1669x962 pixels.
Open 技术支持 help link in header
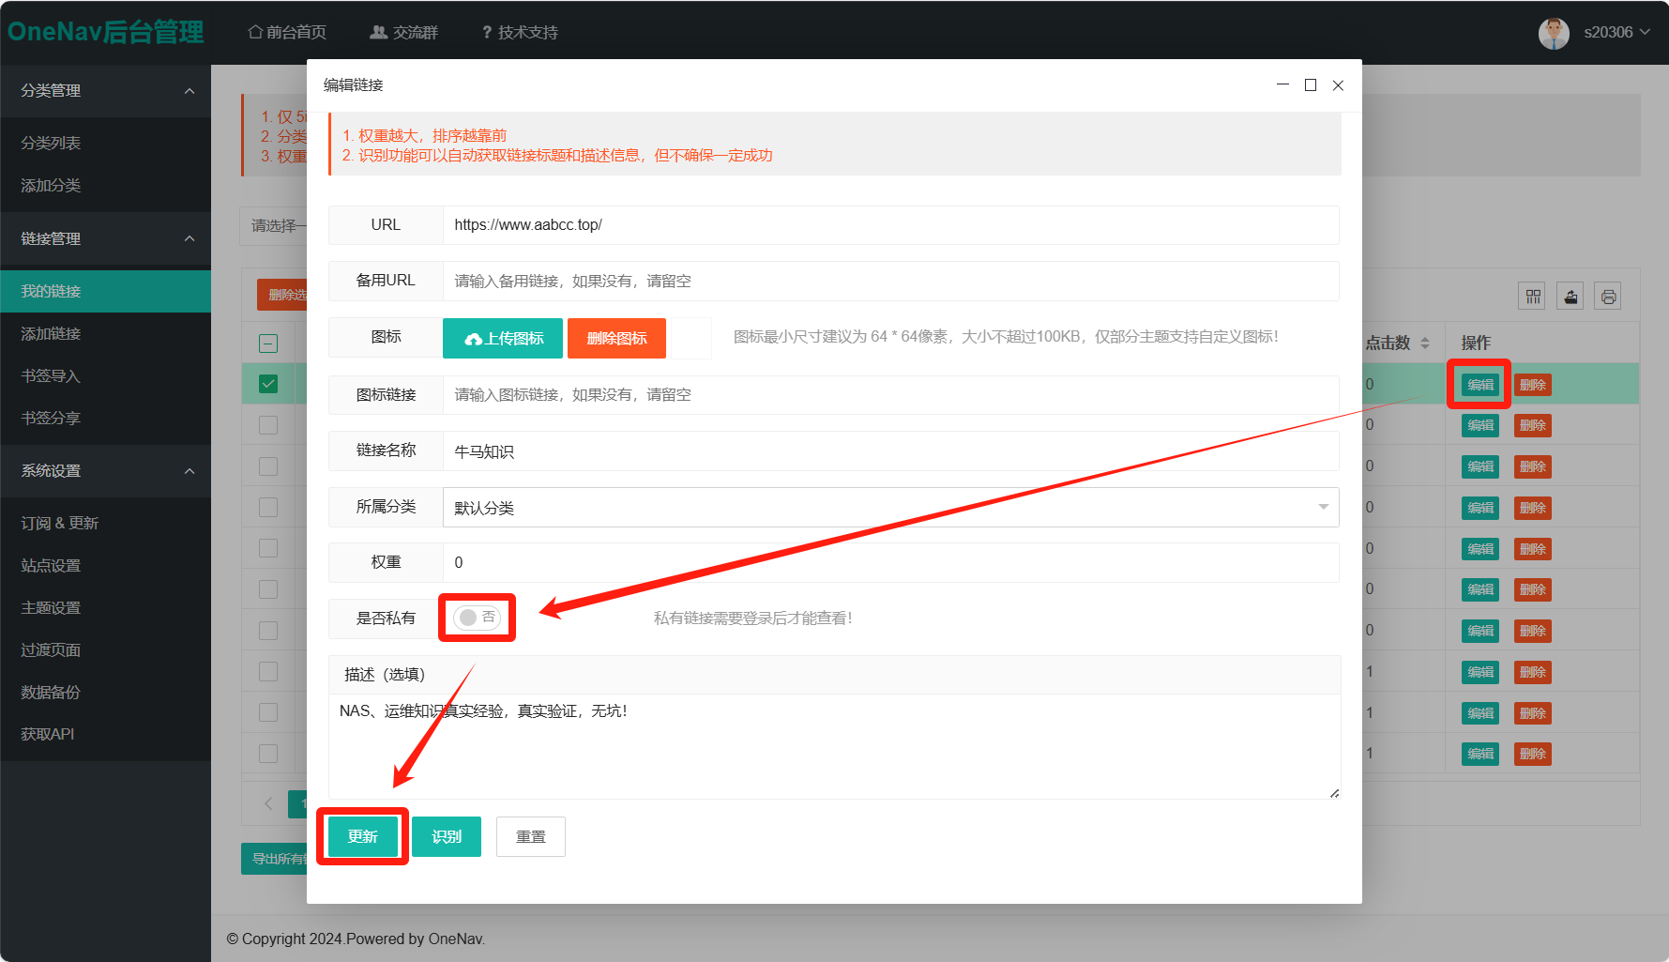520,33
